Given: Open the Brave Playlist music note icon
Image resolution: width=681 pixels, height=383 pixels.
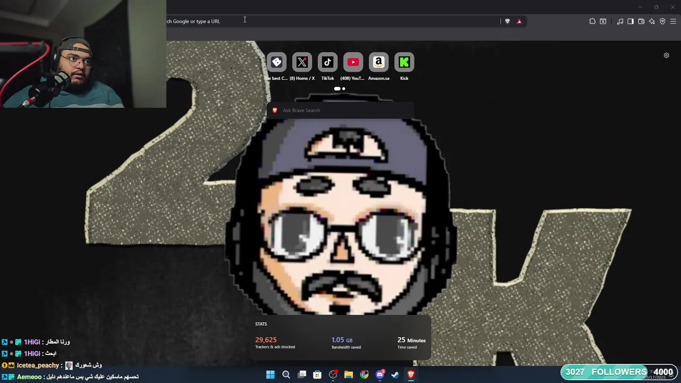Looking at the screenshot, I should [x=620, y=21].
